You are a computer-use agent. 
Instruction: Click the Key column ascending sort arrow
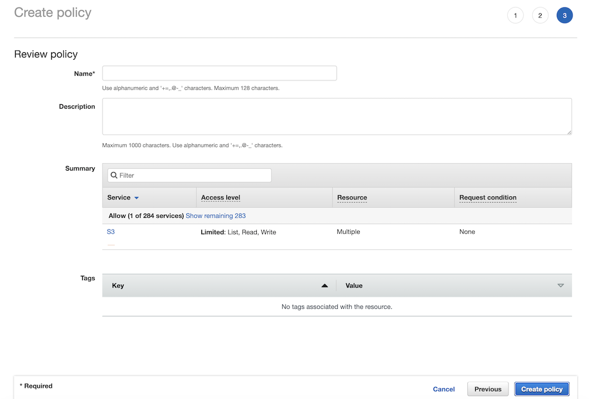pyautogui.click(x=324, y=286)
